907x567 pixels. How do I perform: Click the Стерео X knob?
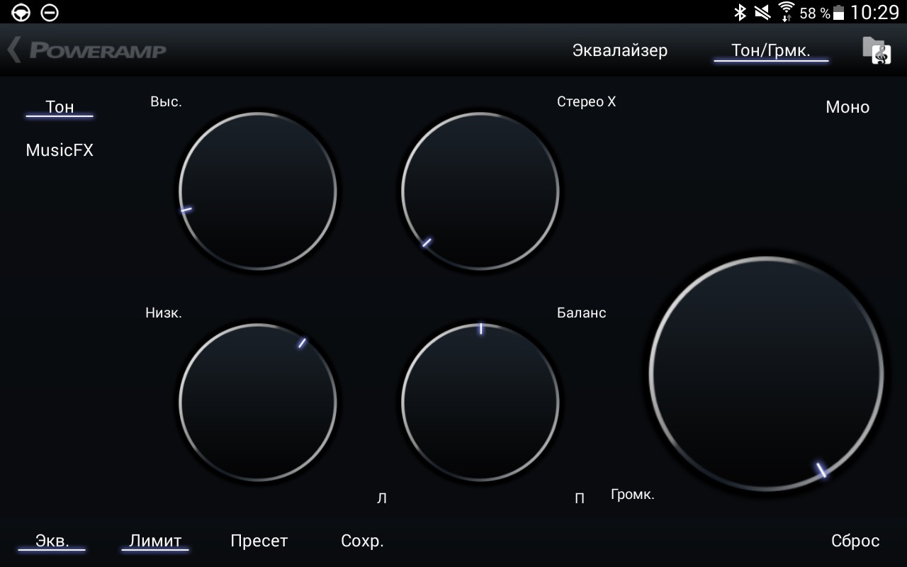pos(480,191)
